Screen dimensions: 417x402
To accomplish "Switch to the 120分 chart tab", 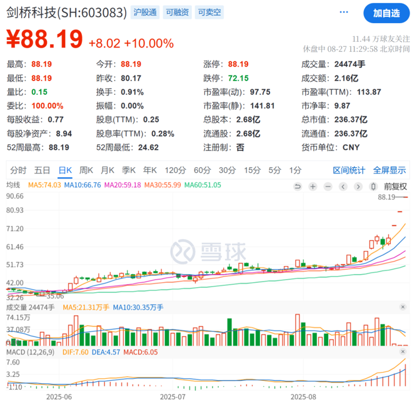I will 175,170.
